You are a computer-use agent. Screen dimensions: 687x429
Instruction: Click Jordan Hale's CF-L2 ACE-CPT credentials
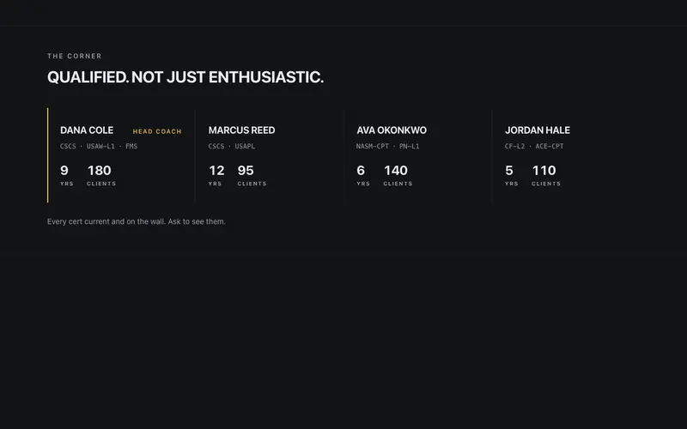tap(534, 146)
